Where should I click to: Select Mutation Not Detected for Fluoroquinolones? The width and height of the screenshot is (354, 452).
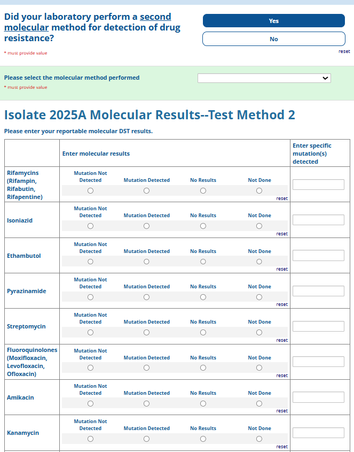click(90, 368)
